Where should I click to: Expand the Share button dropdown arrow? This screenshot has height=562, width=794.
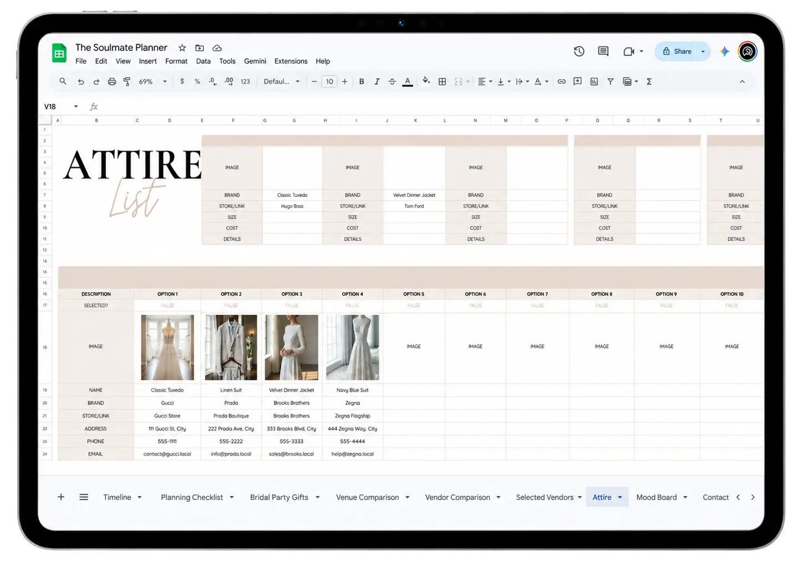click(703, 52)
